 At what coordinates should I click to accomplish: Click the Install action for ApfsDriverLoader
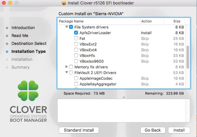click(146, 33)
